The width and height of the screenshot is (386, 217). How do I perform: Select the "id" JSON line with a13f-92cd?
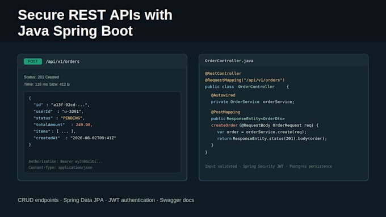[x=61, y=105]
